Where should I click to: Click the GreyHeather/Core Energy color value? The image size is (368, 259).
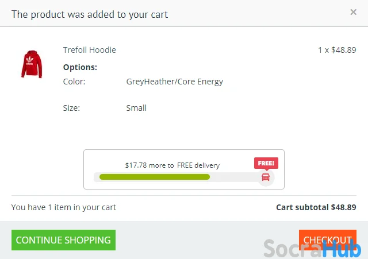click(174, 82)
